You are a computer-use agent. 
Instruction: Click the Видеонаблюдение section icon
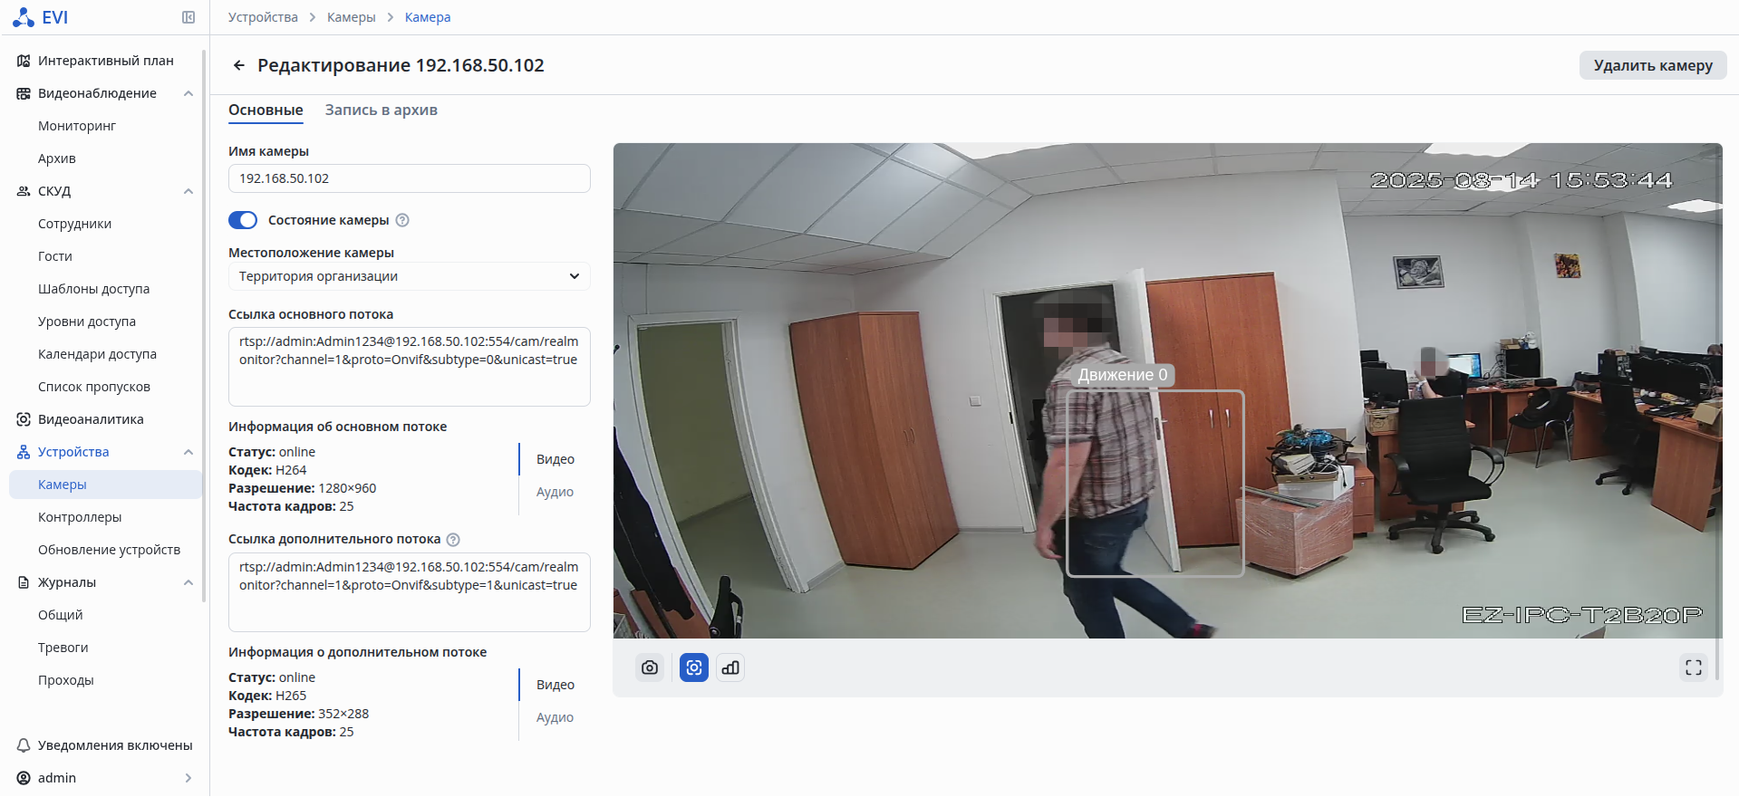24,93
